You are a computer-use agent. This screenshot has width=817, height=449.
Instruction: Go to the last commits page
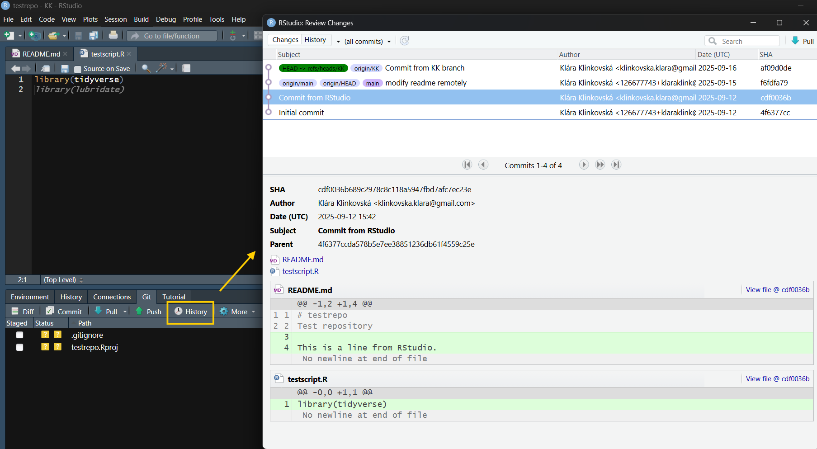[616, 165]
